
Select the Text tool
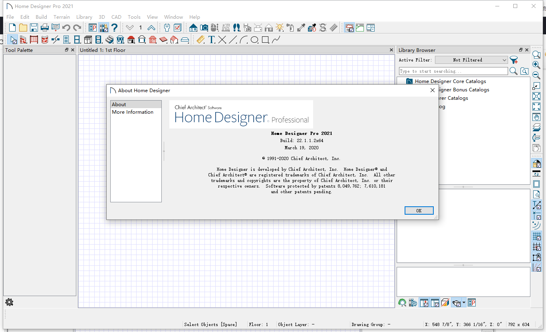pyautogui.click(x=211, y=40)
